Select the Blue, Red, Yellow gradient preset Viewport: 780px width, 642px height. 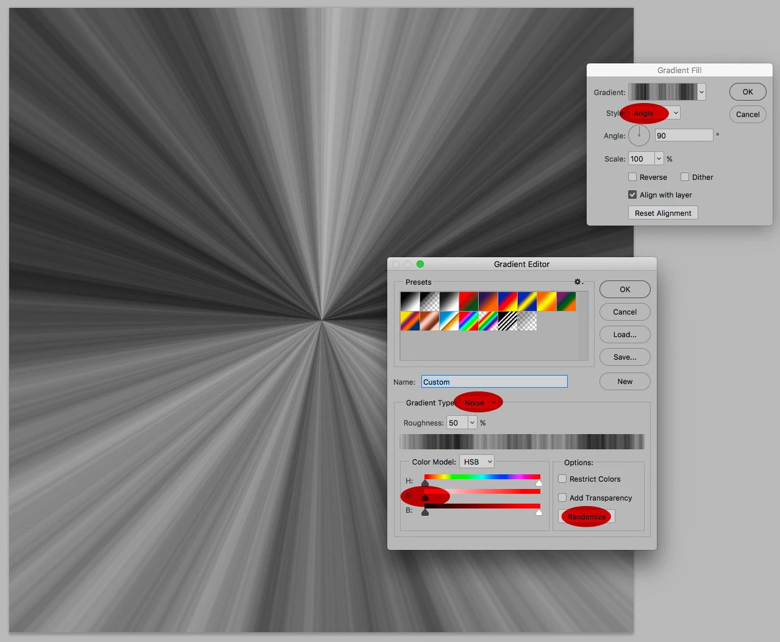[x=507, y=301]
